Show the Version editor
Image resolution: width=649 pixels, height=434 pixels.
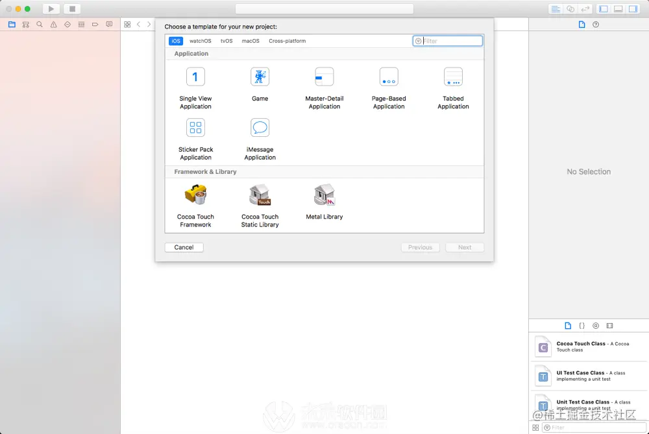coord(585,8)
